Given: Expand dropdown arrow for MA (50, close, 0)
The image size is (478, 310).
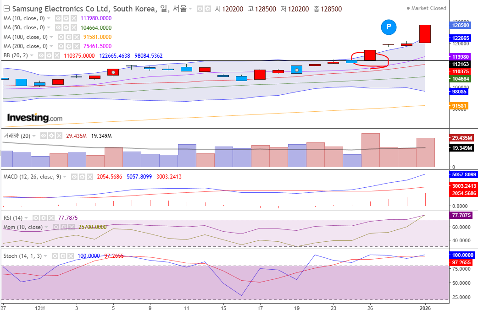Looking at the screenshot, I should pyautogui.click(x=49, y=27).
